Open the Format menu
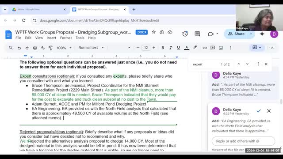This screenshot has height=159, width=283. (x=66, y=38)
